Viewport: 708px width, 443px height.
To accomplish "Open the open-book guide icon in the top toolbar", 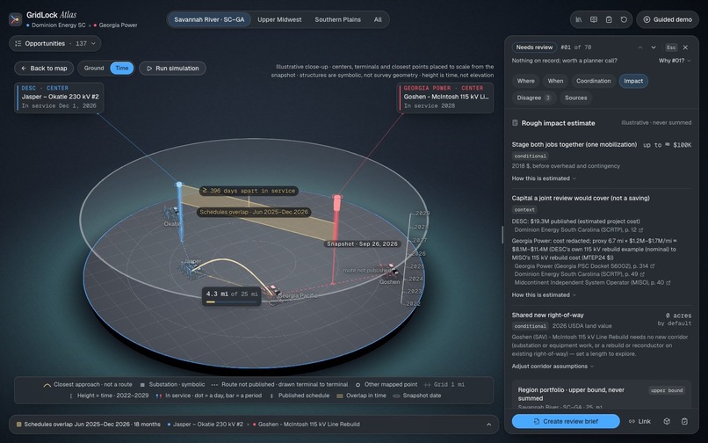I will click(594, 19).
